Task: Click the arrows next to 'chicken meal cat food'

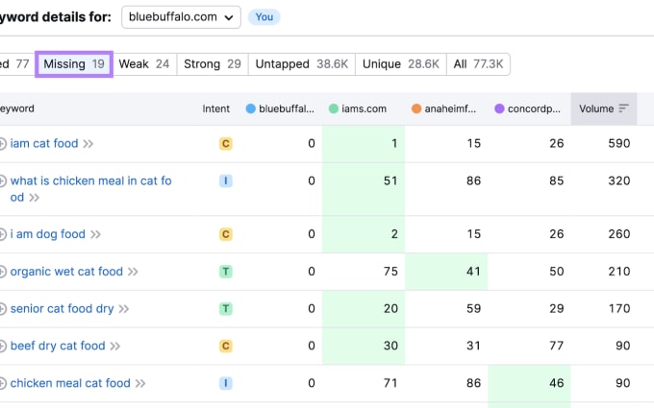Action: tap(140, 383)
